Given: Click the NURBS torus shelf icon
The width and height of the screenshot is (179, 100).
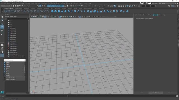Looking at the screenshot, I should (x=69, y=11).
